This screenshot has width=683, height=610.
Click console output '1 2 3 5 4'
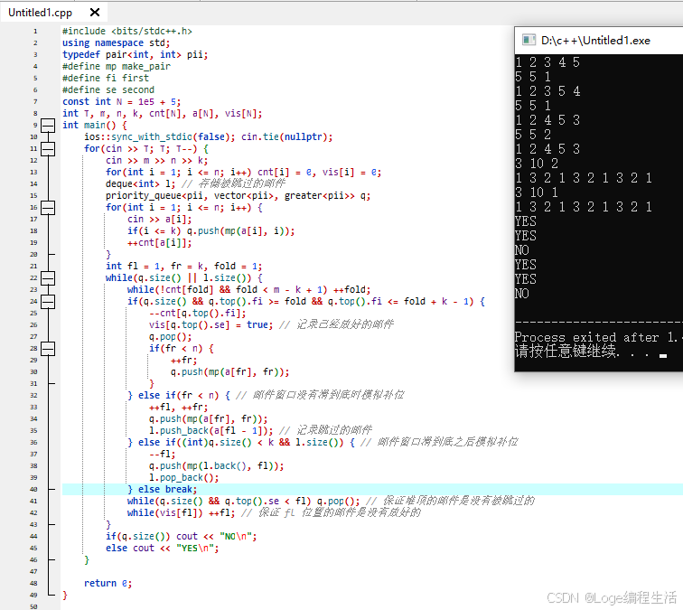click(x=547, y=91)
